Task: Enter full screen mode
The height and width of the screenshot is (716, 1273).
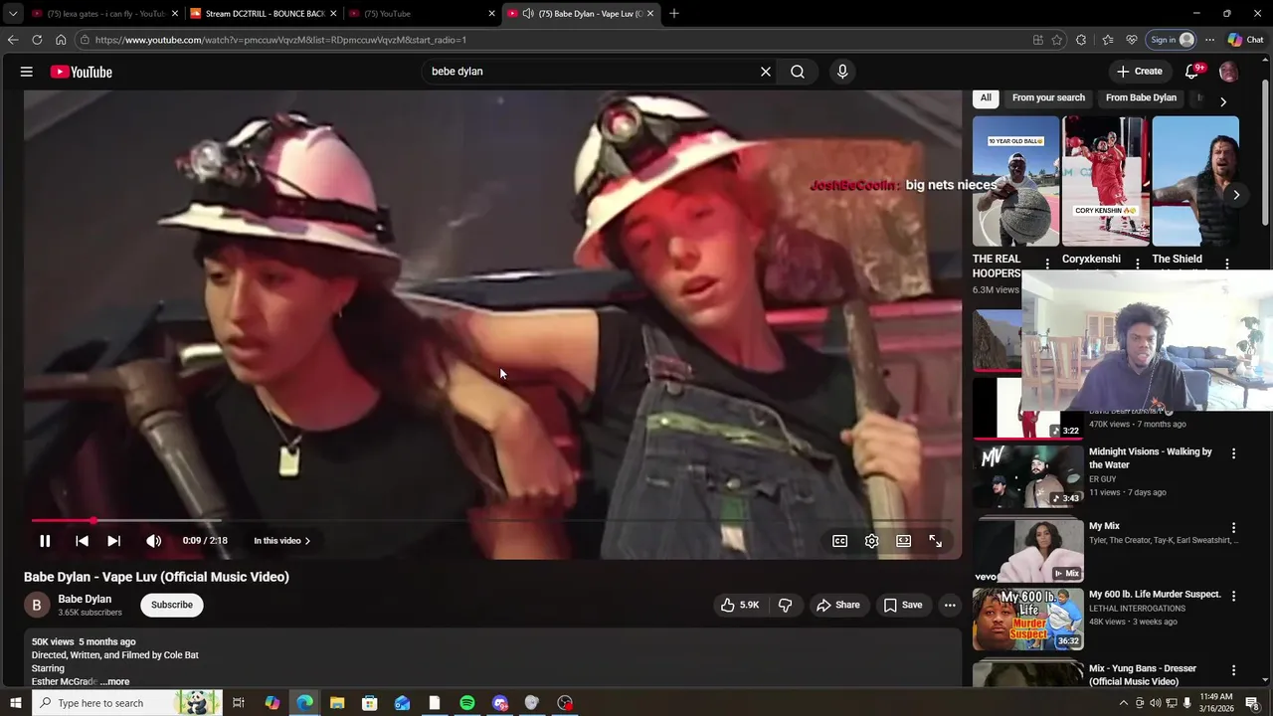Action: coord(936,541)
